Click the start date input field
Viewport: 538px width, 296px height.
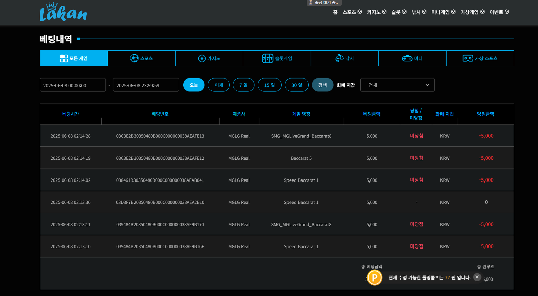(73, 85)
